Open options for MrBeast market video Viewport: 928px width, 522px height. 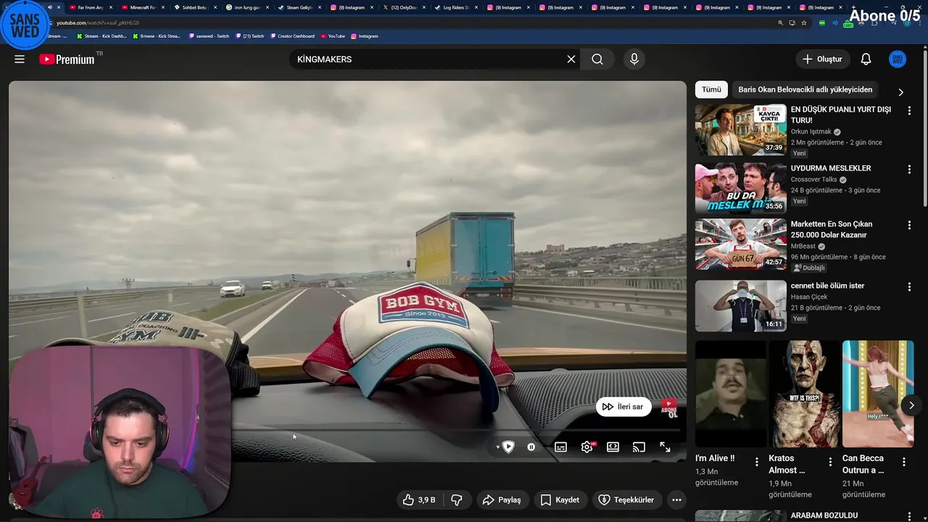(909, 225)
